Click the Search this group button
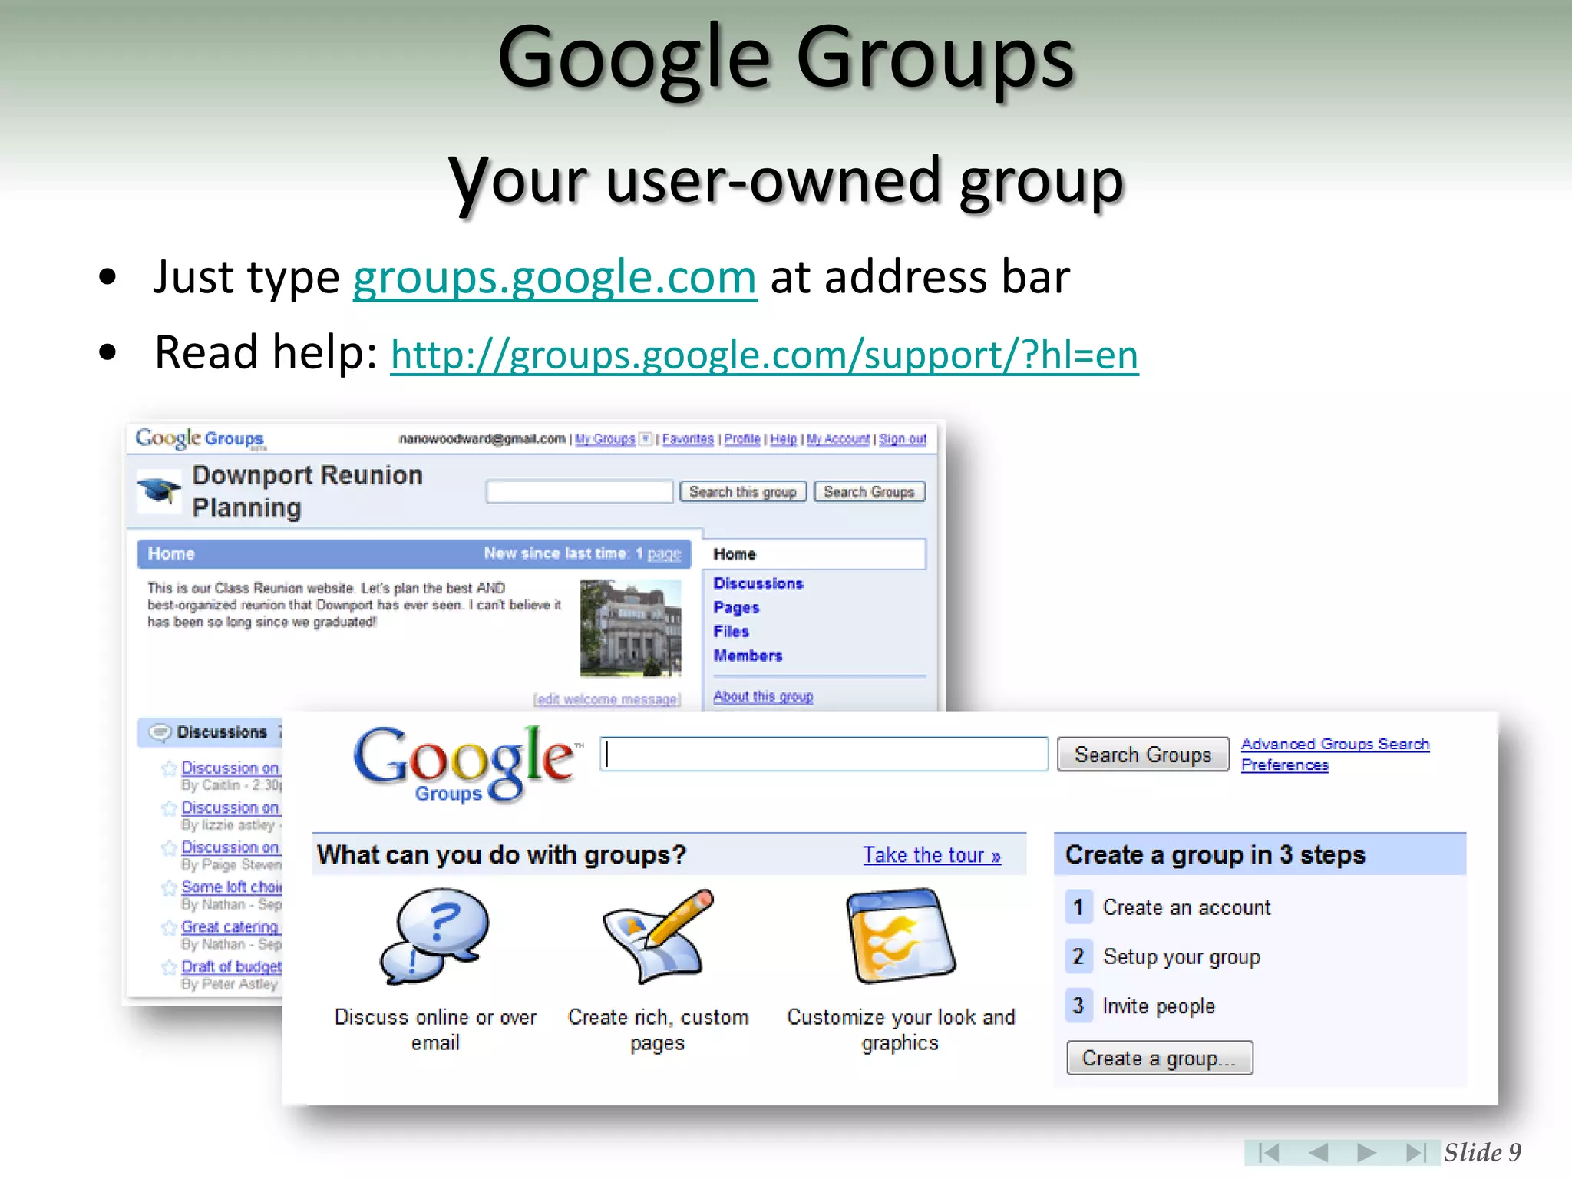This screenshot has width=1572, height=1179. click(x=743, y=491)
